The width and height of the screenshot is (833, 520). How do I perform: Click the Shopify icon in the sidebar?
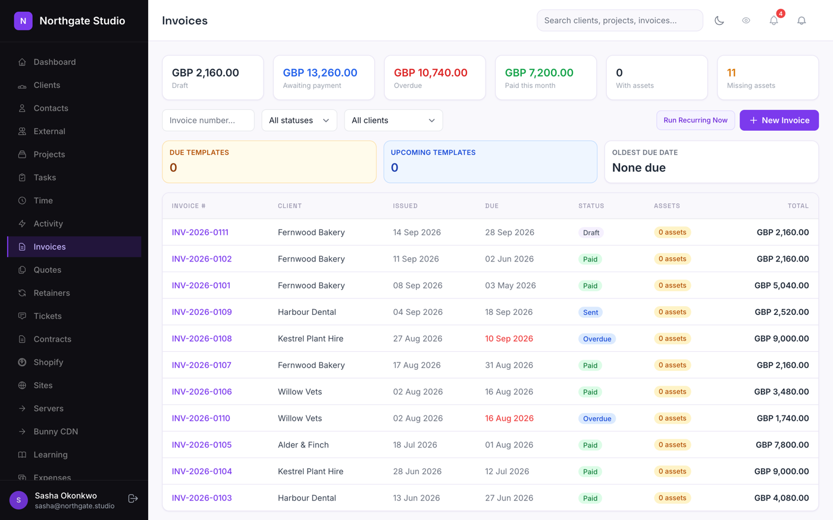22,363
